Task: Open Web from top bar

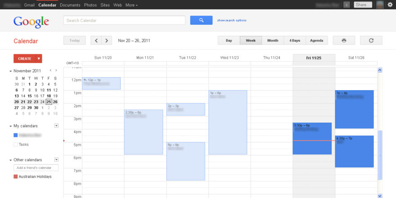Action: coord(117,5)
